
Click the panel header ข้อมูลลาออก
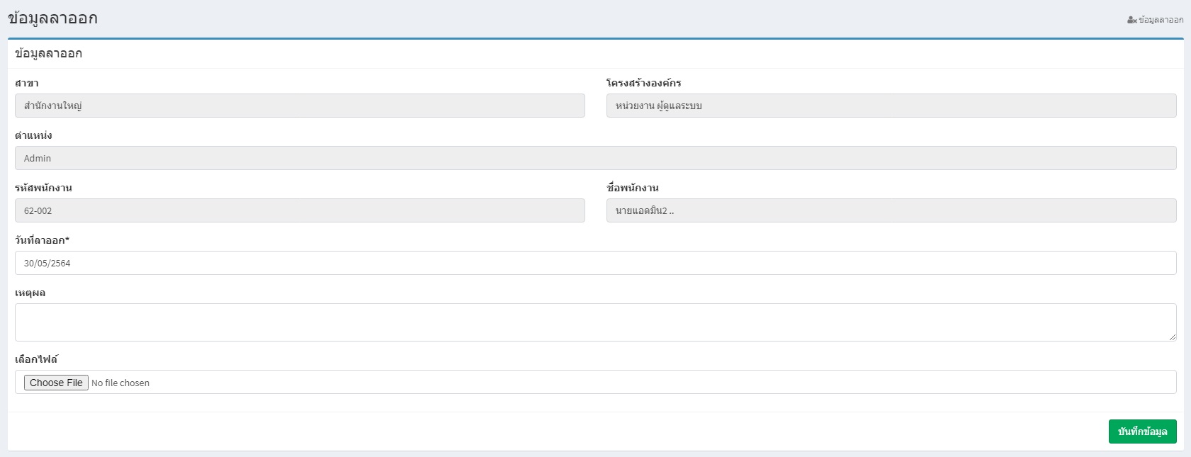[48, 53]
